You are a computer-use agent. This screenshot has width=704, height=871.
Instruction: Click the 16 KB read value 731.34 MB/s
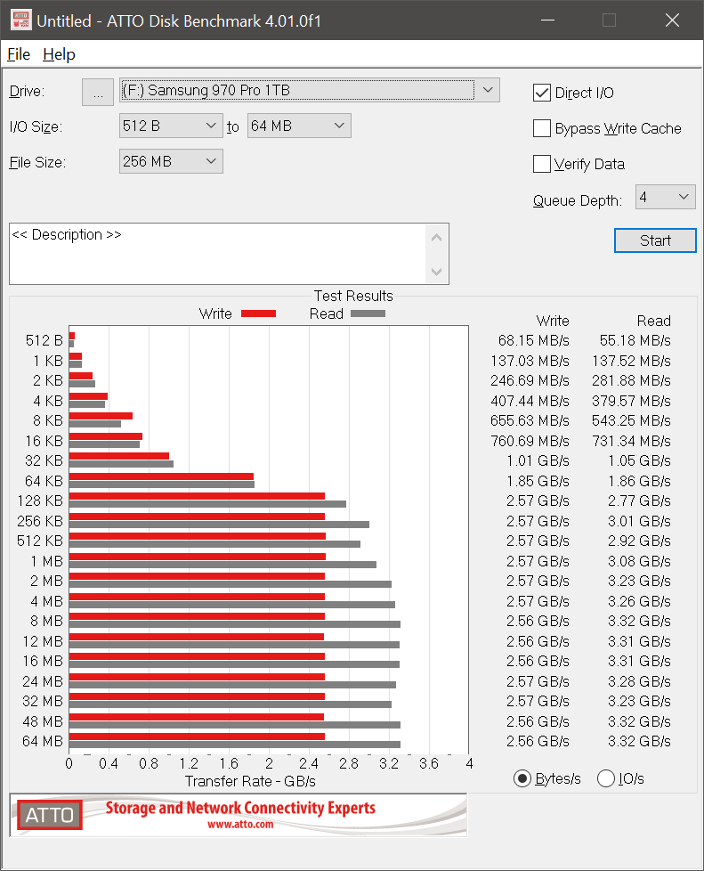(631, 441)
